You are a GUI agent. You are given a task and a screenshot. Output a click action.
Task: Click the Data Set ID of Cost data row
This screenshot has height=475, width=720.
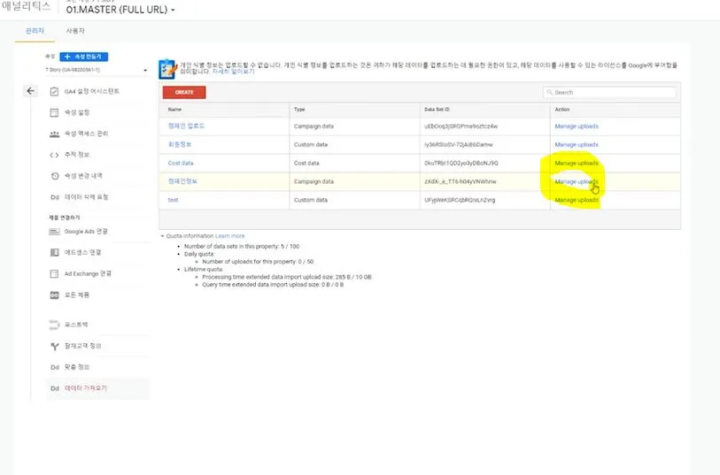tap(461, 164)
